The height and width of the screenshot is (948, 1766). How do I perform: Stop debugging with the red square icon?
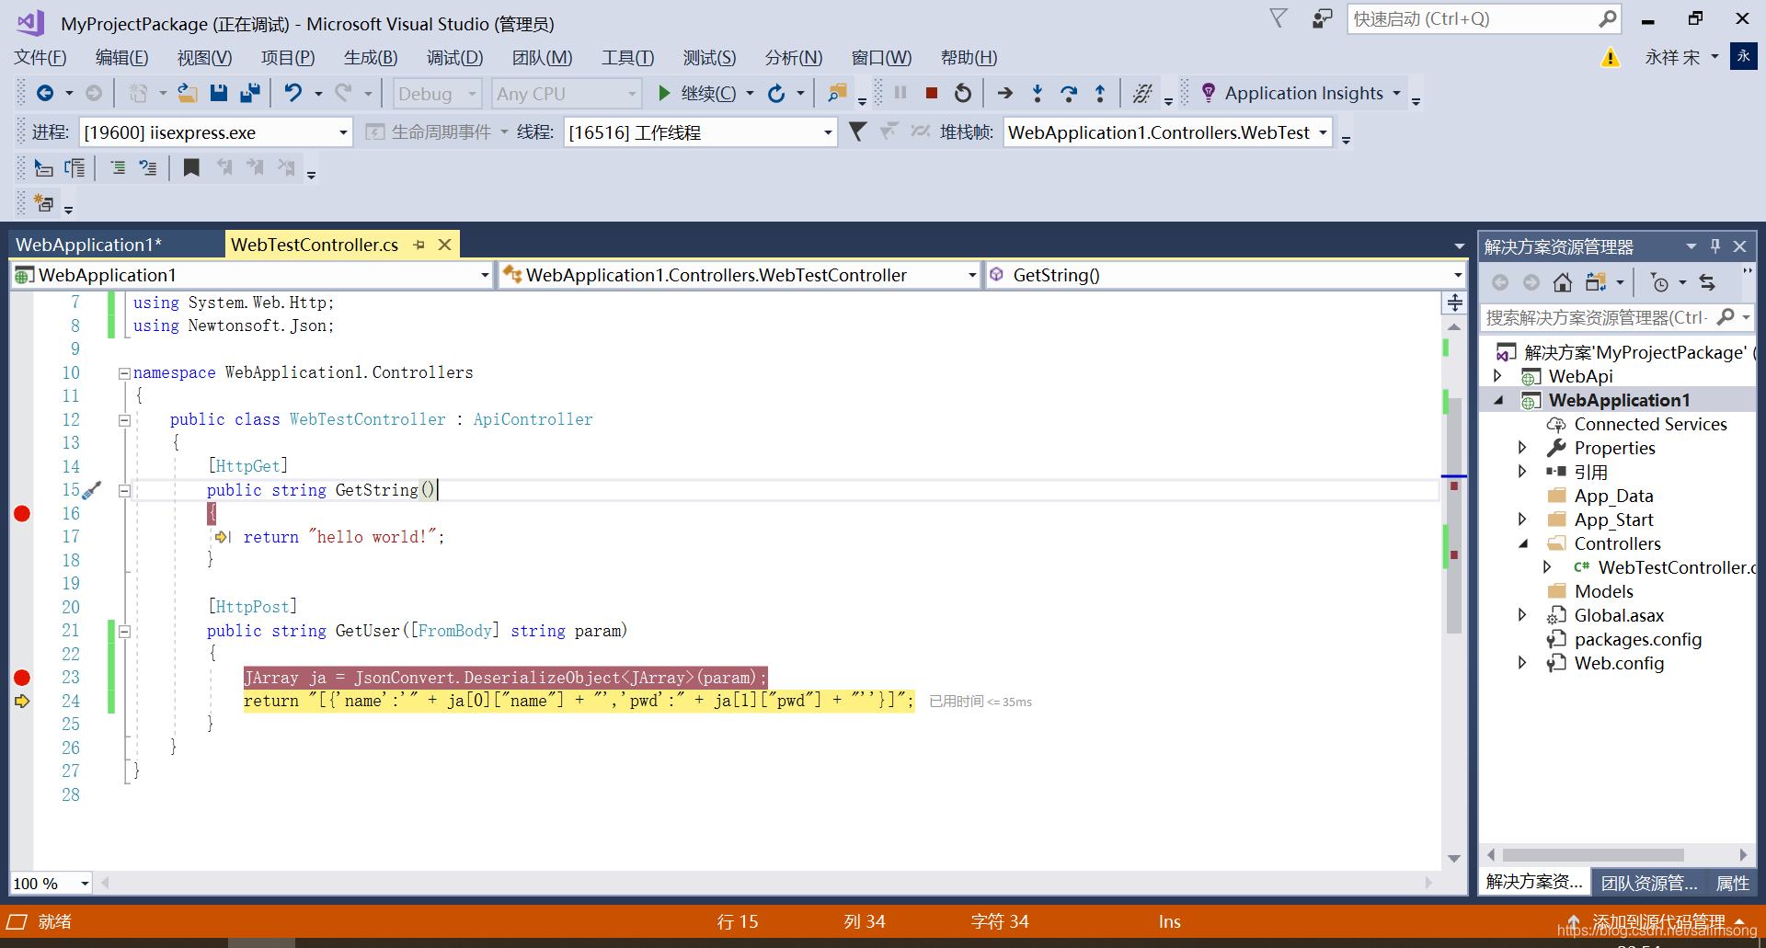tap(931, 93)
